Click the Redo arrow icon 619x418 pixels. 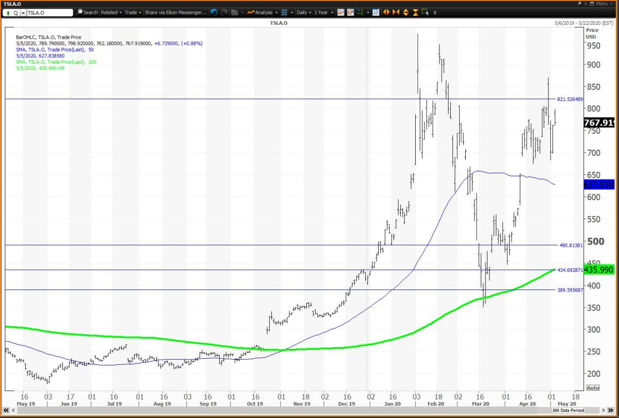[226, 12]
